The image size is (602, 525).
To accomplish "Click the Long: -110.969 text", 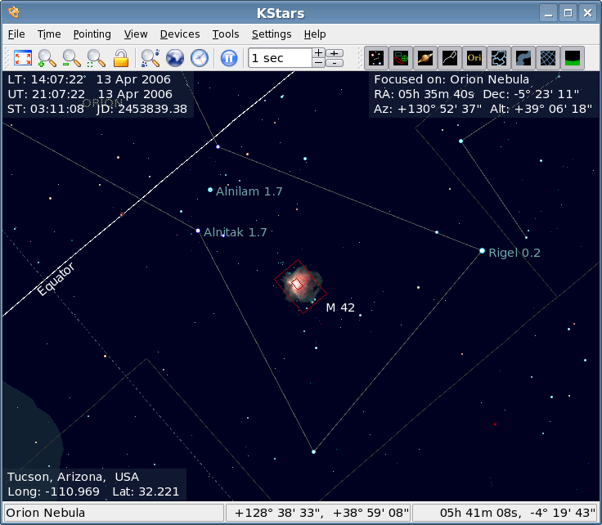I will click(53, 491).
